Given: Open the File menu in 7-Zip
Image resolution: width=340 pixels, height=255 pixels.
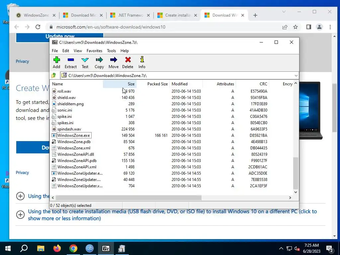Looking at the screenshot, I should pyautogui.click(x=55, y=51).
